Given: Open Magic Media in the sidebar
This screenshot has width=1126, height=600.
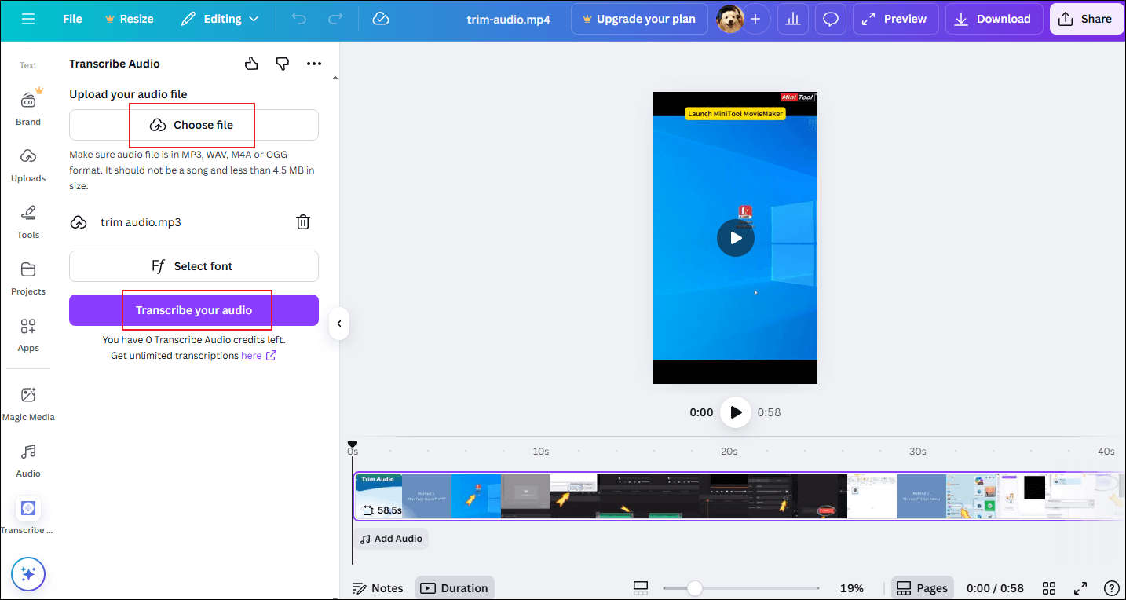Looking at the screenshot, I should [28, 404].
